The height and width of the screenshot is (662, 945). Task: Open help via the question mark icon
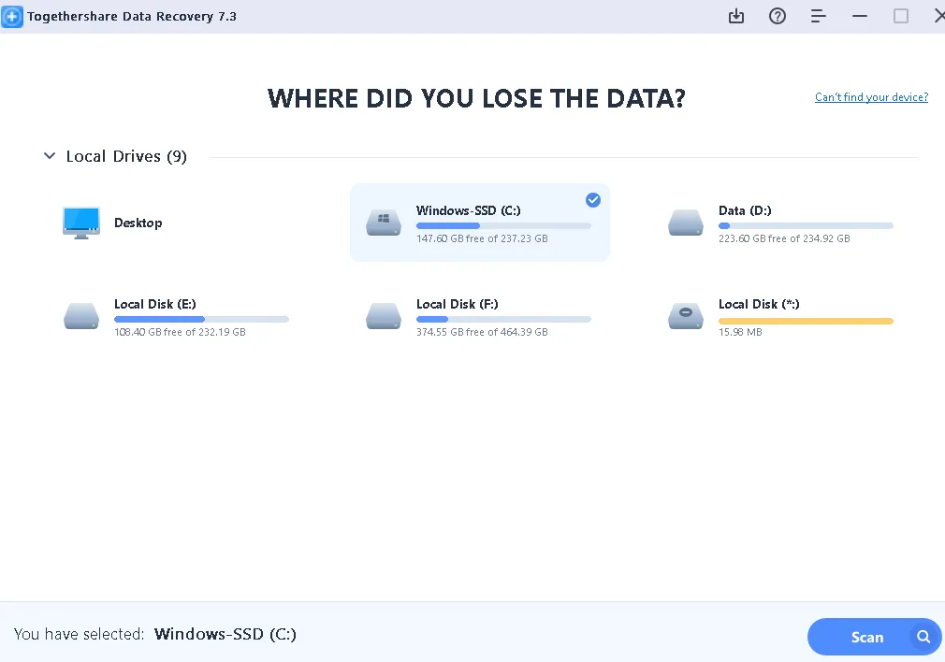click(778, 16)
